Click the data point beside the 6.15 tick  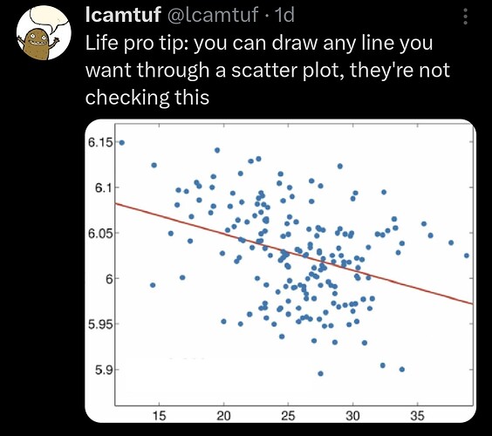pyautogui.click(x=122, y=143)
